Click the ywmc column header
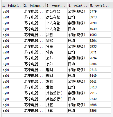This screenshot has height=117, width=113. click(x=56, y=6)
